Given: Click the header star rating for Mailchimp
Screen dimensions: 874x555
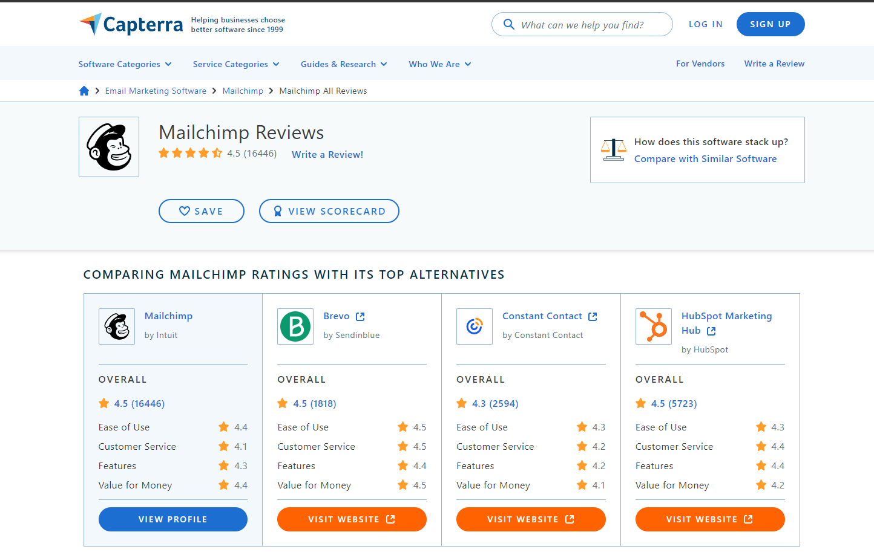Looking at the screenshot, I should click(191, 153).
